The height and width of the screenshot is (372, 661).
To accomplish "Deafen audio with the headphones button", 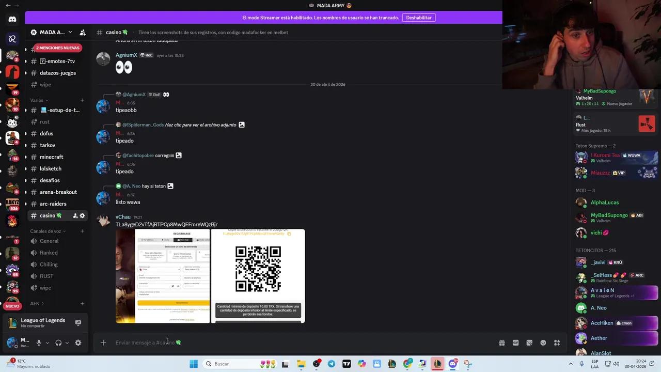I will pyautogui.click(x=58, y=343).
